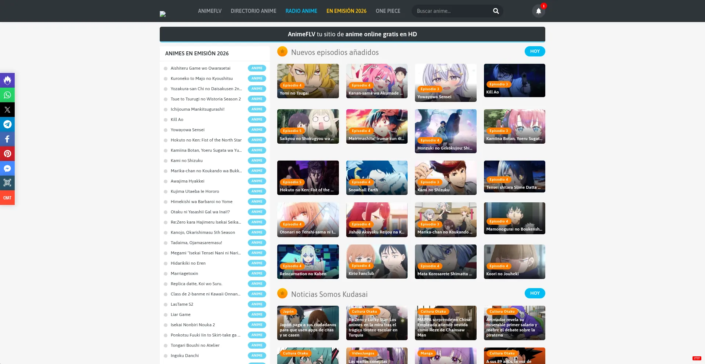This screenshot has width=705, height=364.
Task: Click the search magnifier icon
Action: [496, 11]
